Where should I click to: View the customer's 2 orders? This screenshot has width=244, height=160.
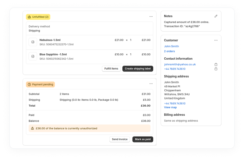169,51
